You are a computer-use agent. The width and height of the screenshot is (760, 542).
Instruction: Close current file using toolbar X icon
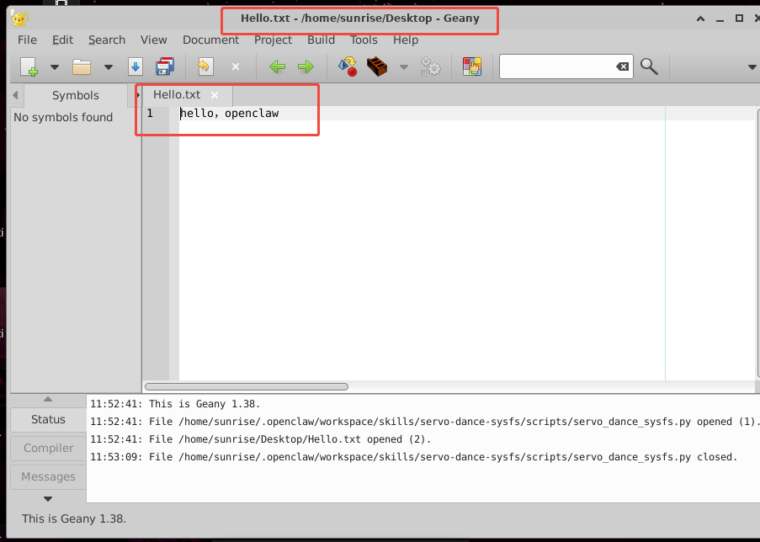(236, 66)
